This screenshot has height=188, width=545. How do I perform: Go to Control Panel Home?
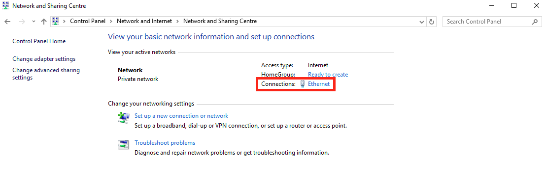pyautogui.click(x=39, y=41)
